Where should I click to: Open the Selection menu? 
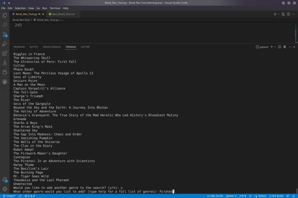coord(20,8)
